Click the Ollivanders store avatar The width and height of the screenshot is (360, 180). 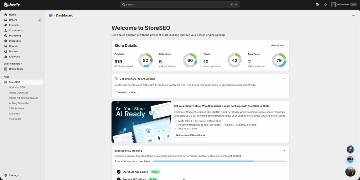pyautogui.click(x=333, y=4)
